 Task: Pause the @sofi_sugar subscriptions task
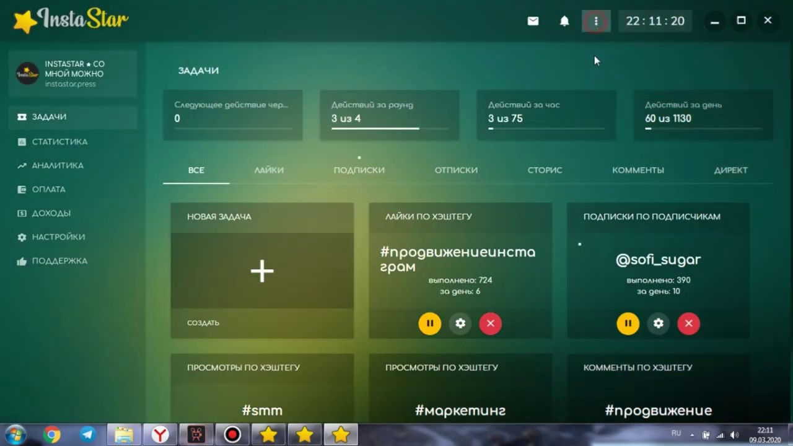(x=628, y=323)
